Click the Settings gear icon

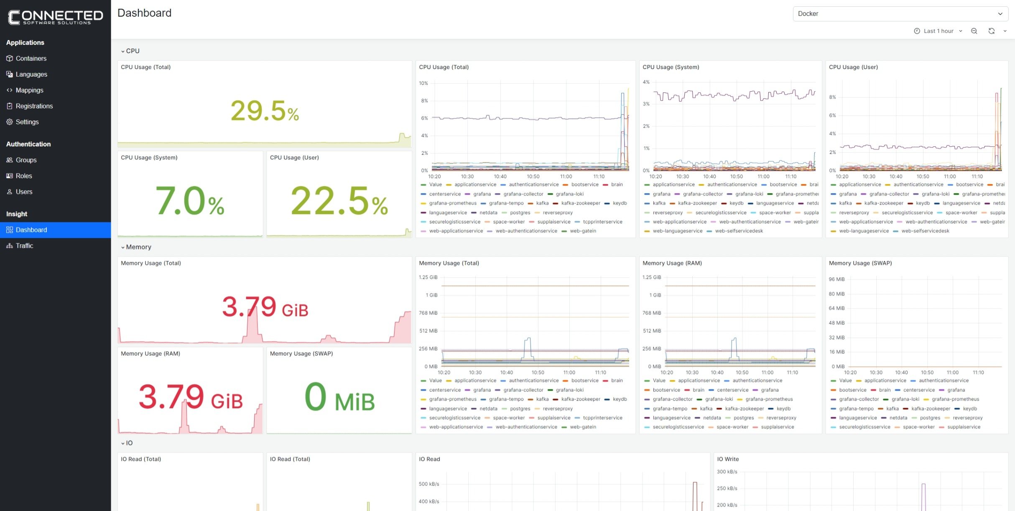coord(9,122)
